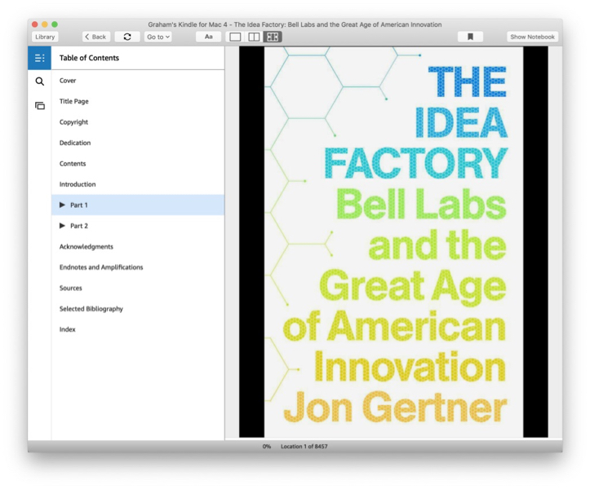Minimize window with the yellow button
Viewport: 590px width, 489px height.
tap(44, 24)
